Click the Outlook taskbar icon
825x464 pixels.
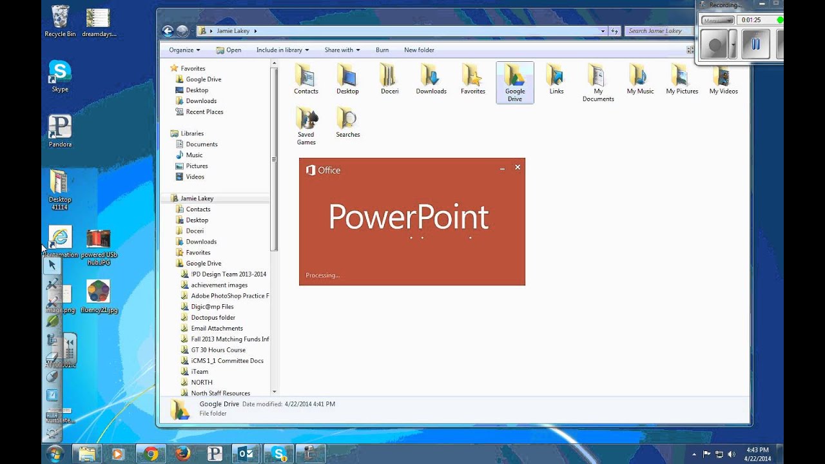tap(246, 454)
